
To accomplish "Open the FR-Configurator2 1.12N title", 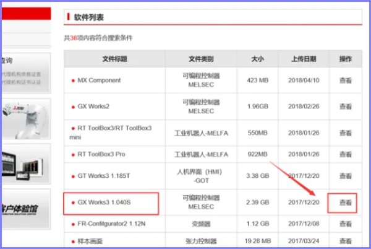I will tap(111, 224).
